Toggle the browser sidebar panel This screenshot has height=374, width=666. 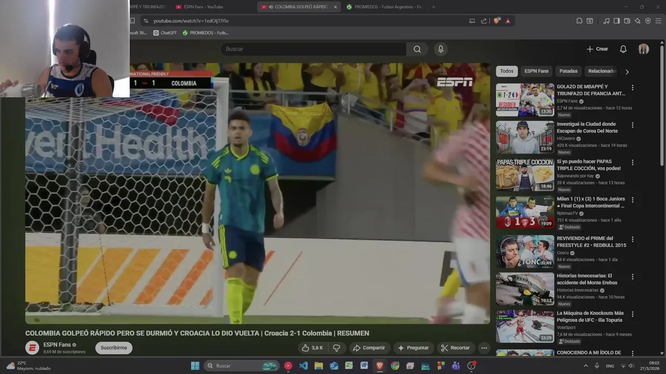click(617, 21)
